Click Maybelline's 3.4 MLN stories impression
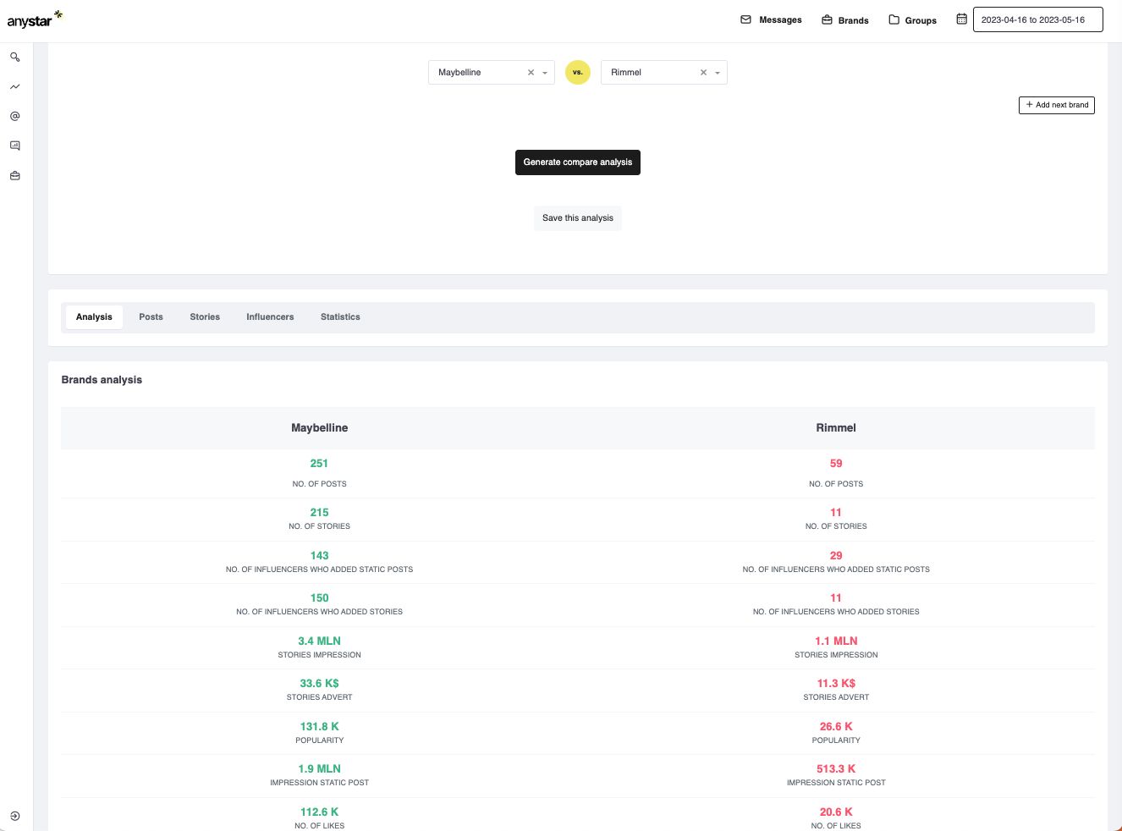The width and height of the screenshot is (1122, 831). click(319, 641)
